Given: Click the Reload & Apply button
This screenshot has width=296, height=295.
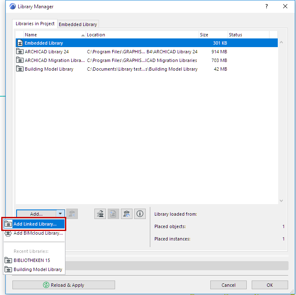Looking at the screenshot, I should point(64,285).
